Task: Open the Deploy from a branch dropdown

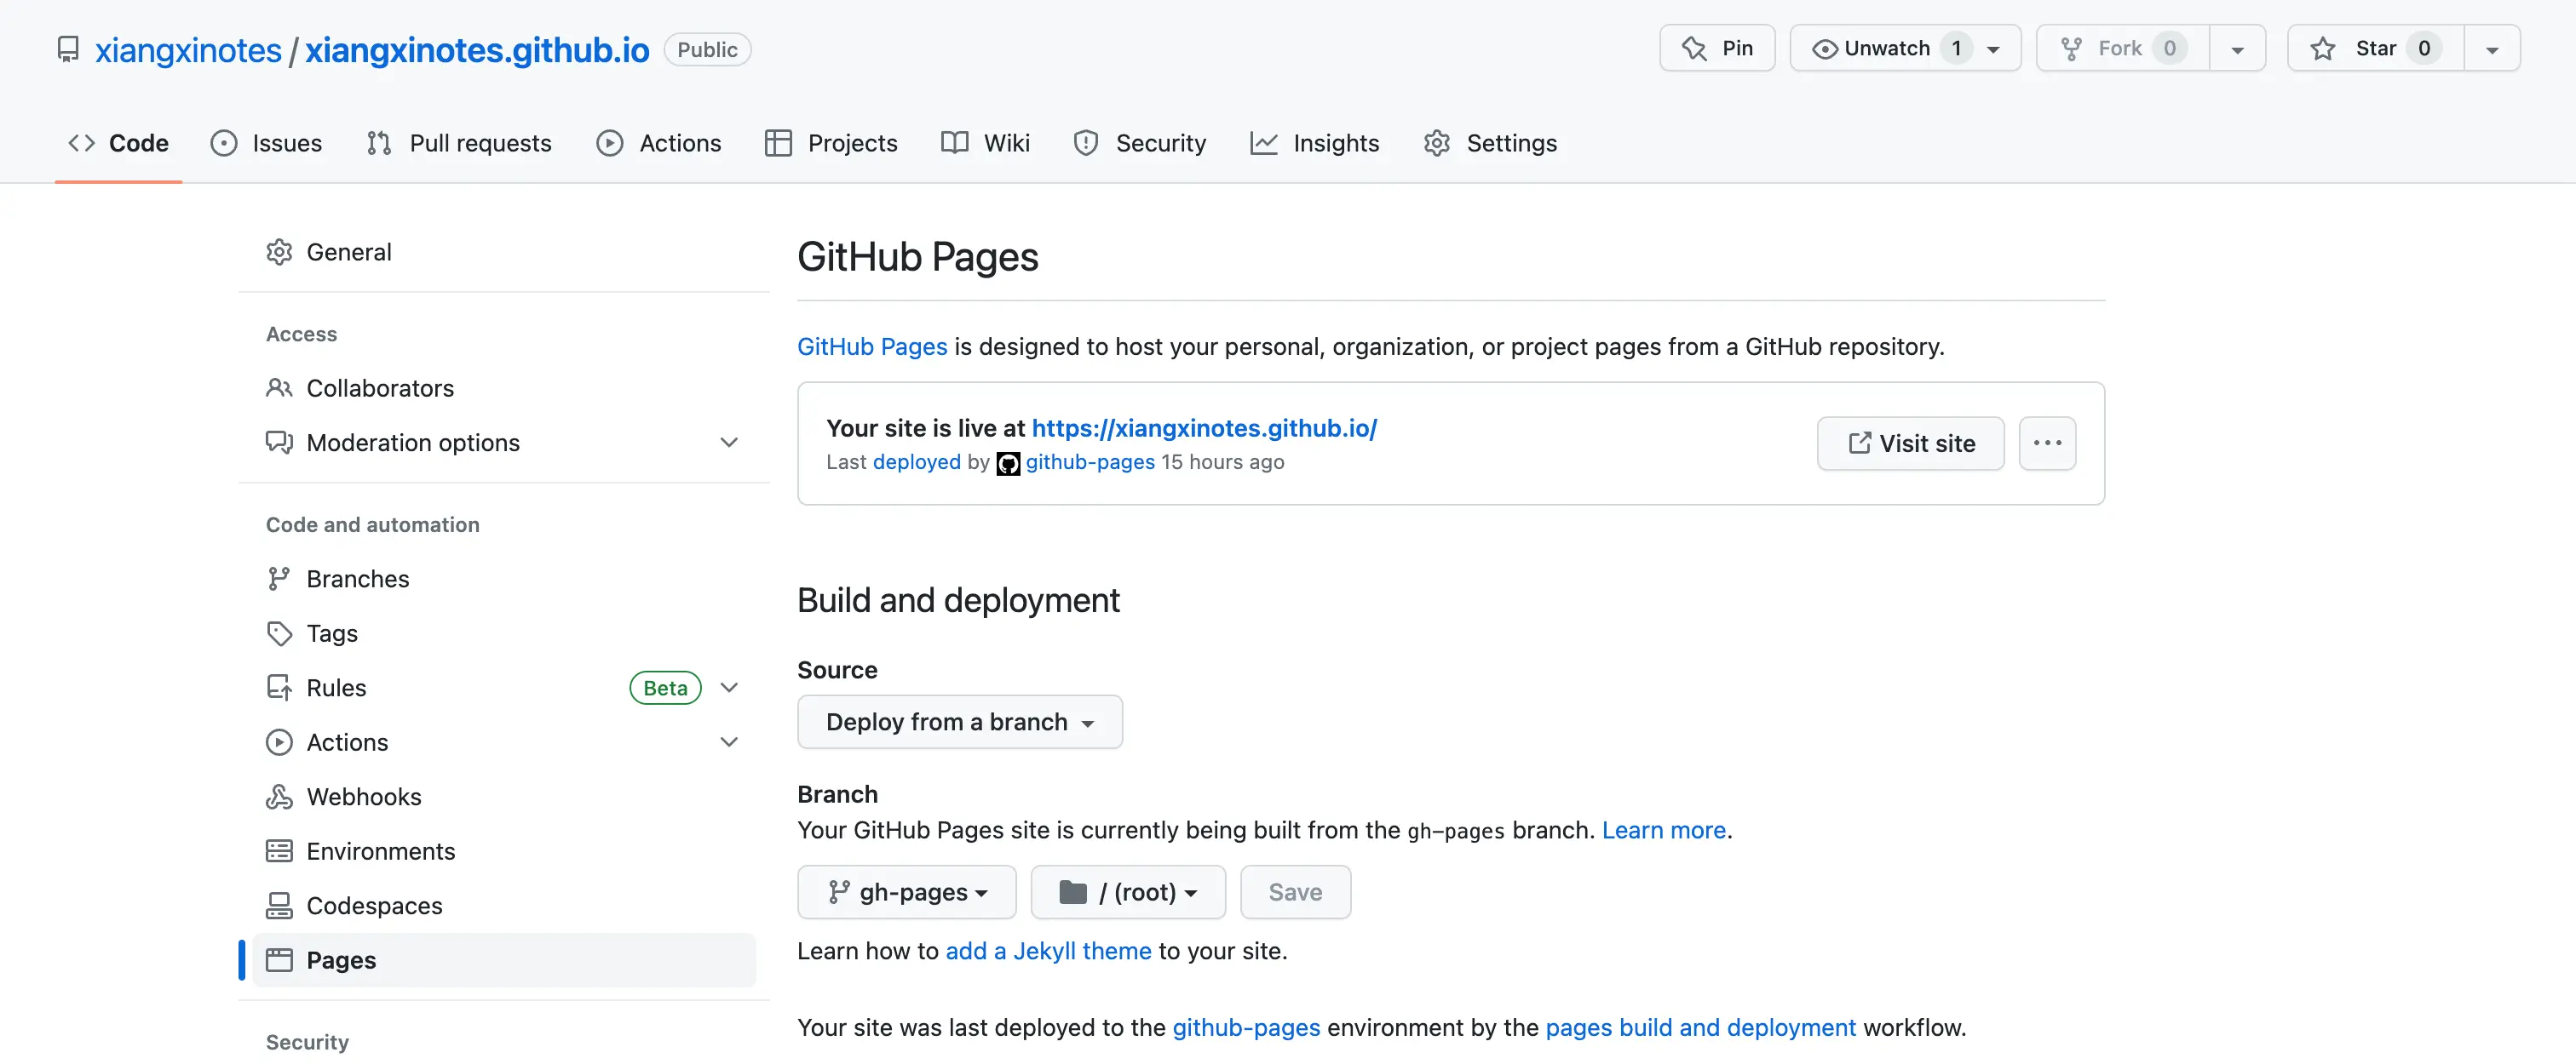Action: tap(959, 721)
